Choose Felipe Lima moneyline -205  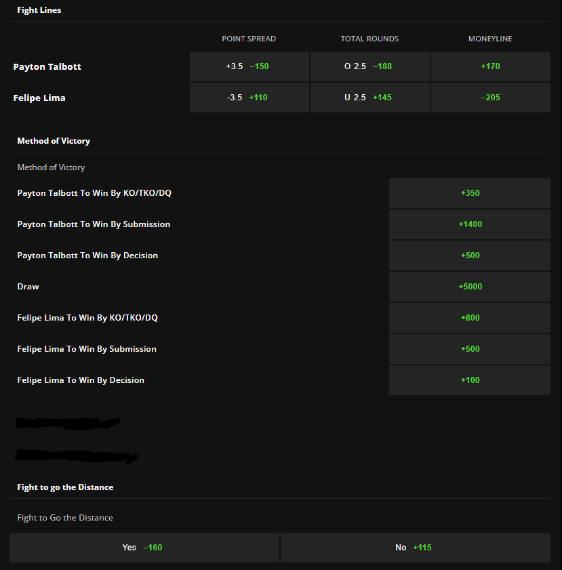[x=490, y=98]
